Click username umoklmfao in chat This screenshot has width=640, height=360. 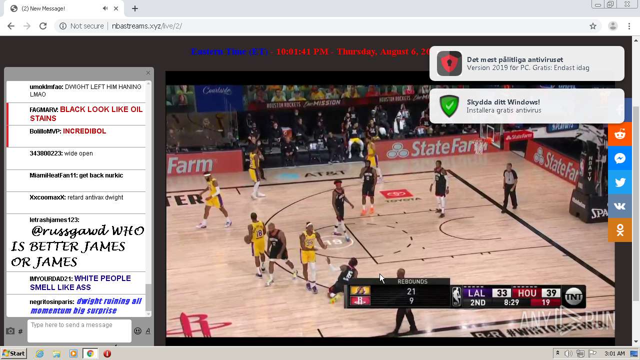pos(46,87)
